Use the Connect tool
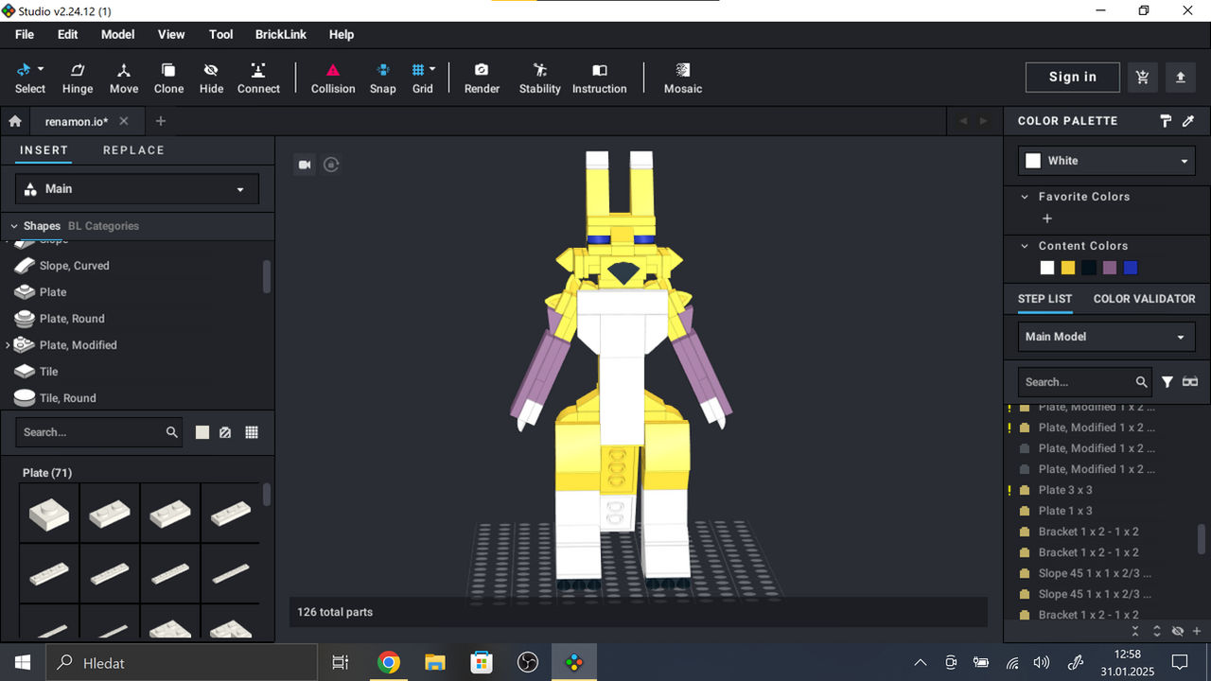This screenshot has width=1211, height=681. [258, 78]
